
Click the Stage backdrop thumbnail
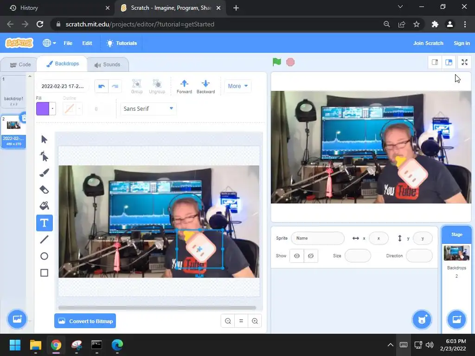(456, 253)
